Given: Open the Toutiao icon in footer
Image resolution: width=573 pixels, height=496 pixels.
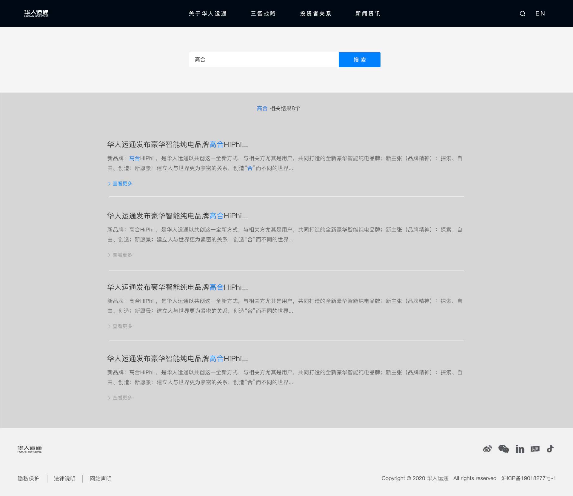Looking at the screenshot, I should click(535, 449).
